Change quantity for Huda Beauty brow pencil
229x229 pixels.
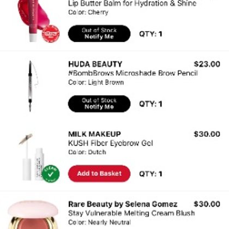coord(150,104)
